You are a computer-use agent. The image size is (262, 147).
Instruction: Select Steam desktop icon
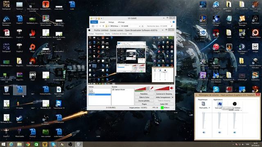[x=19, y=119]
